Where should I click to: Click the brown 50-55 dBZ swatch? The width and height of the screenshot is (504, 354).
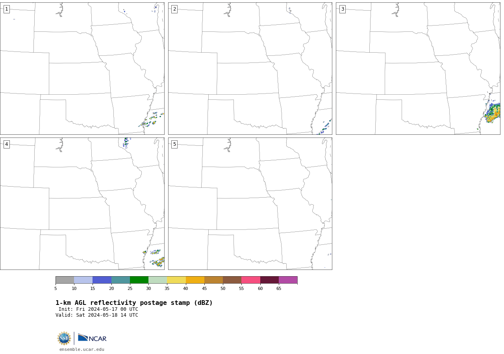tap(232, 280)
